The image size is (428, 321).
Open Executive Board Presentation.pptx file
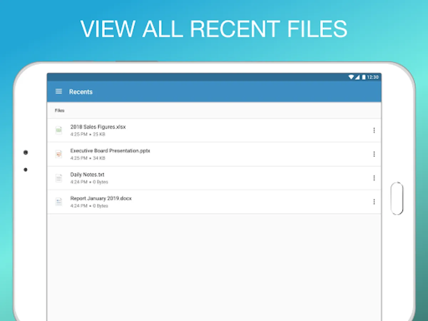point(214,154)
